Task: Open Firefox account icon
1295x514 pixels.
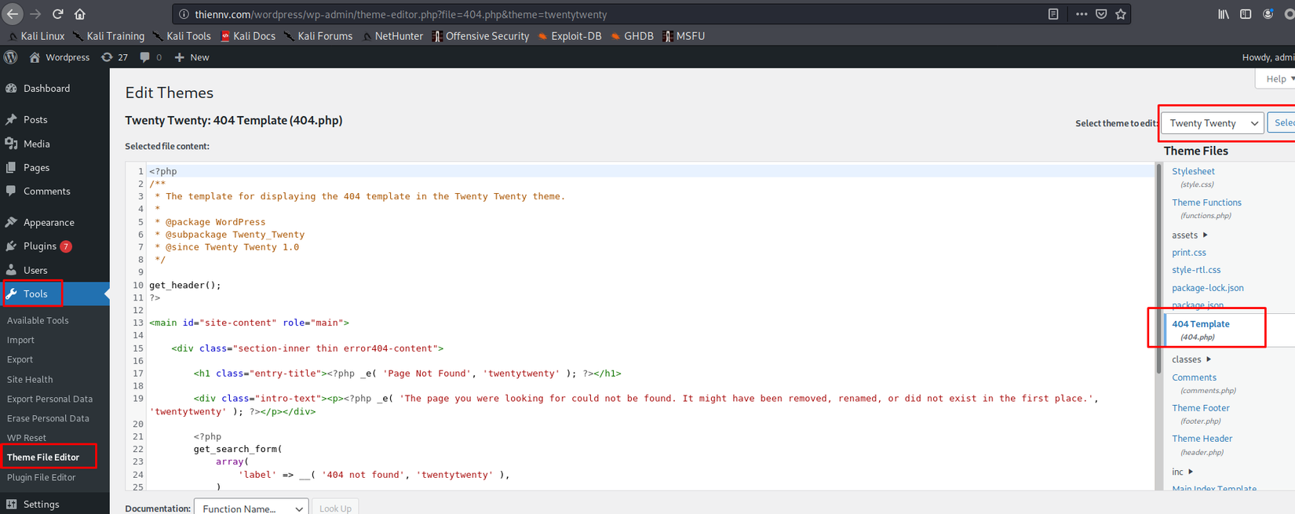Action: click(x=1268, y=14)
